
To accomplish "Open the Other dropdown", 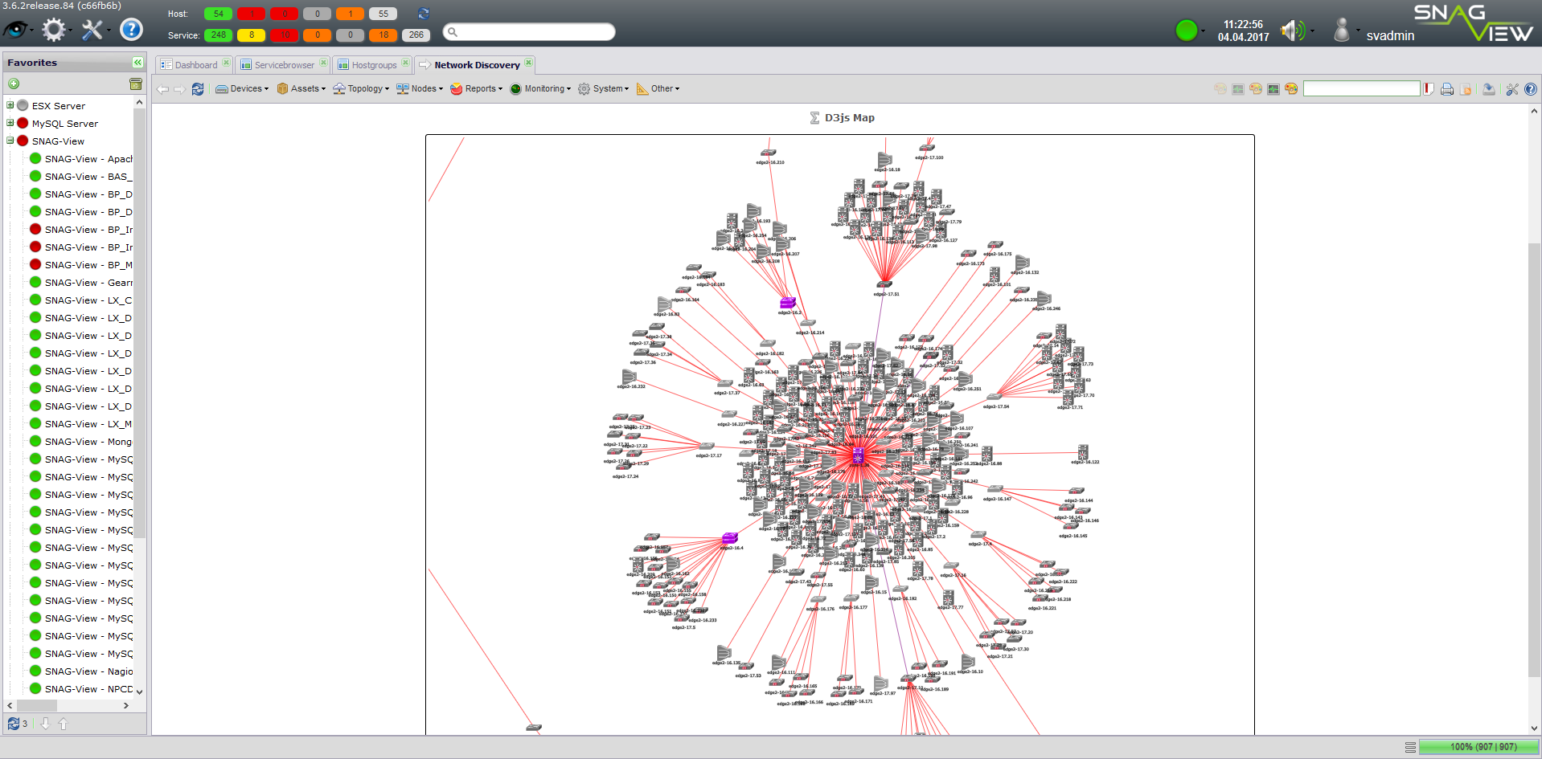I will [x=658, y=89].
